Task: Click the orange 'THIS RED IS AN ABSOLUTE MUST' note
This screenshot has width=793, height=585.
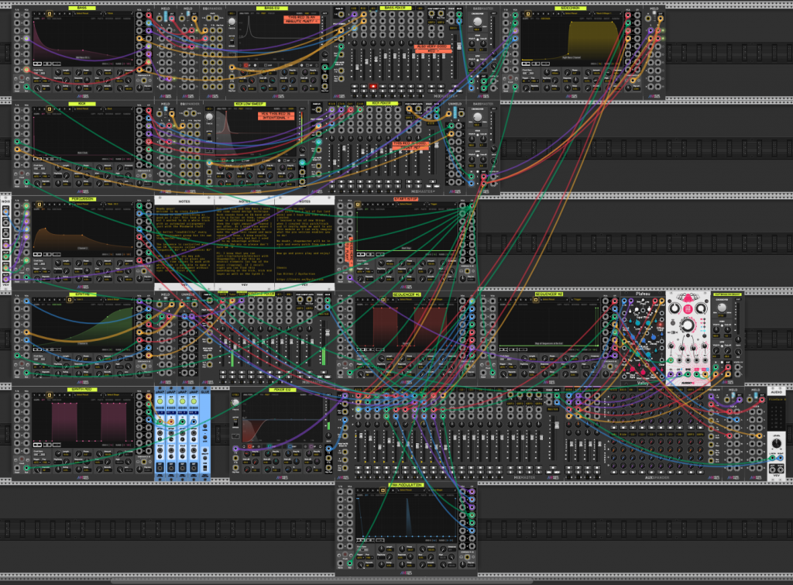Action: [x=302, y=19]
